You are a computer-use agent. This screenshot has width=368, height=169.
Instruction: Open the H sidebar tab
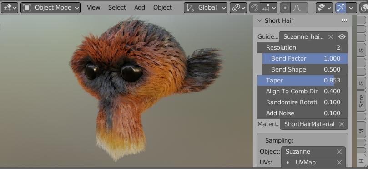362,160
